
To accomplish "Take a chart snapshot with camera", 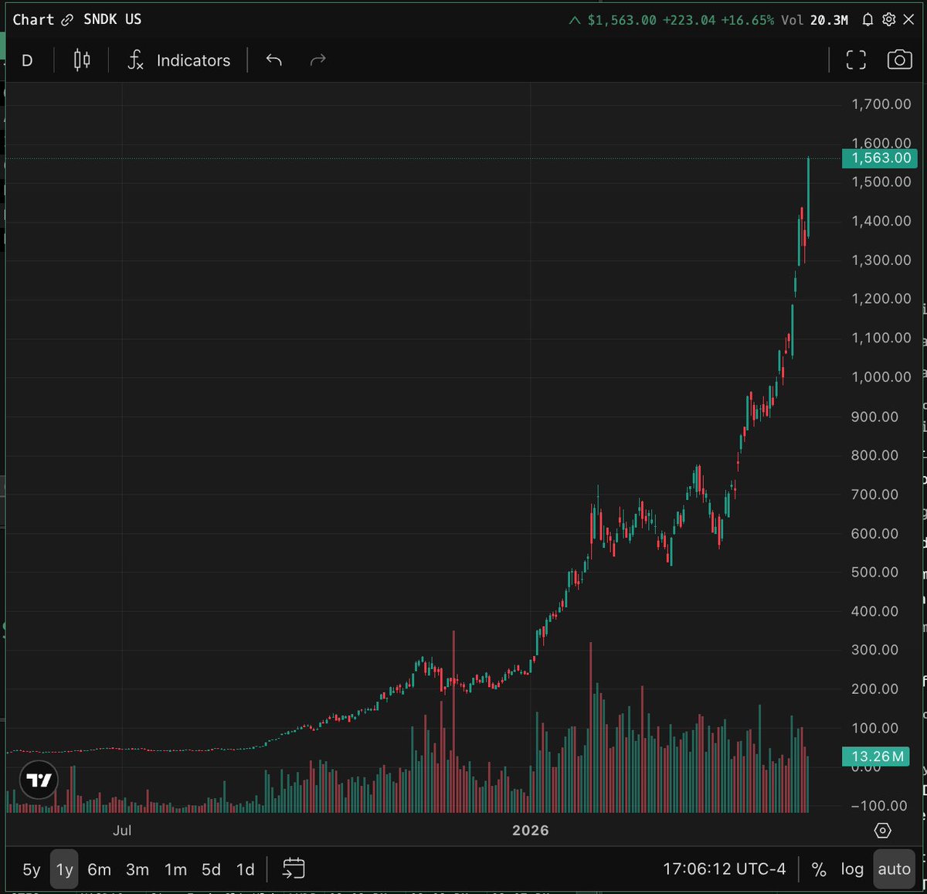I will click(x=899, y=60).
